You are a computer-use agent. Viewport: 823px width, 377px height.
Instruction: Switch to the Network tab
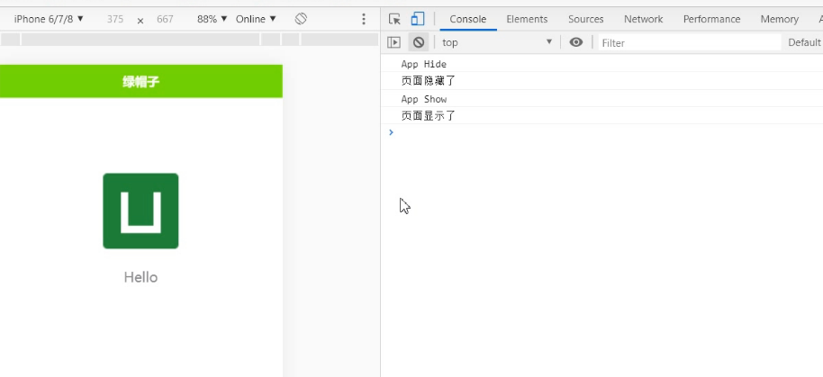(644, 20)
